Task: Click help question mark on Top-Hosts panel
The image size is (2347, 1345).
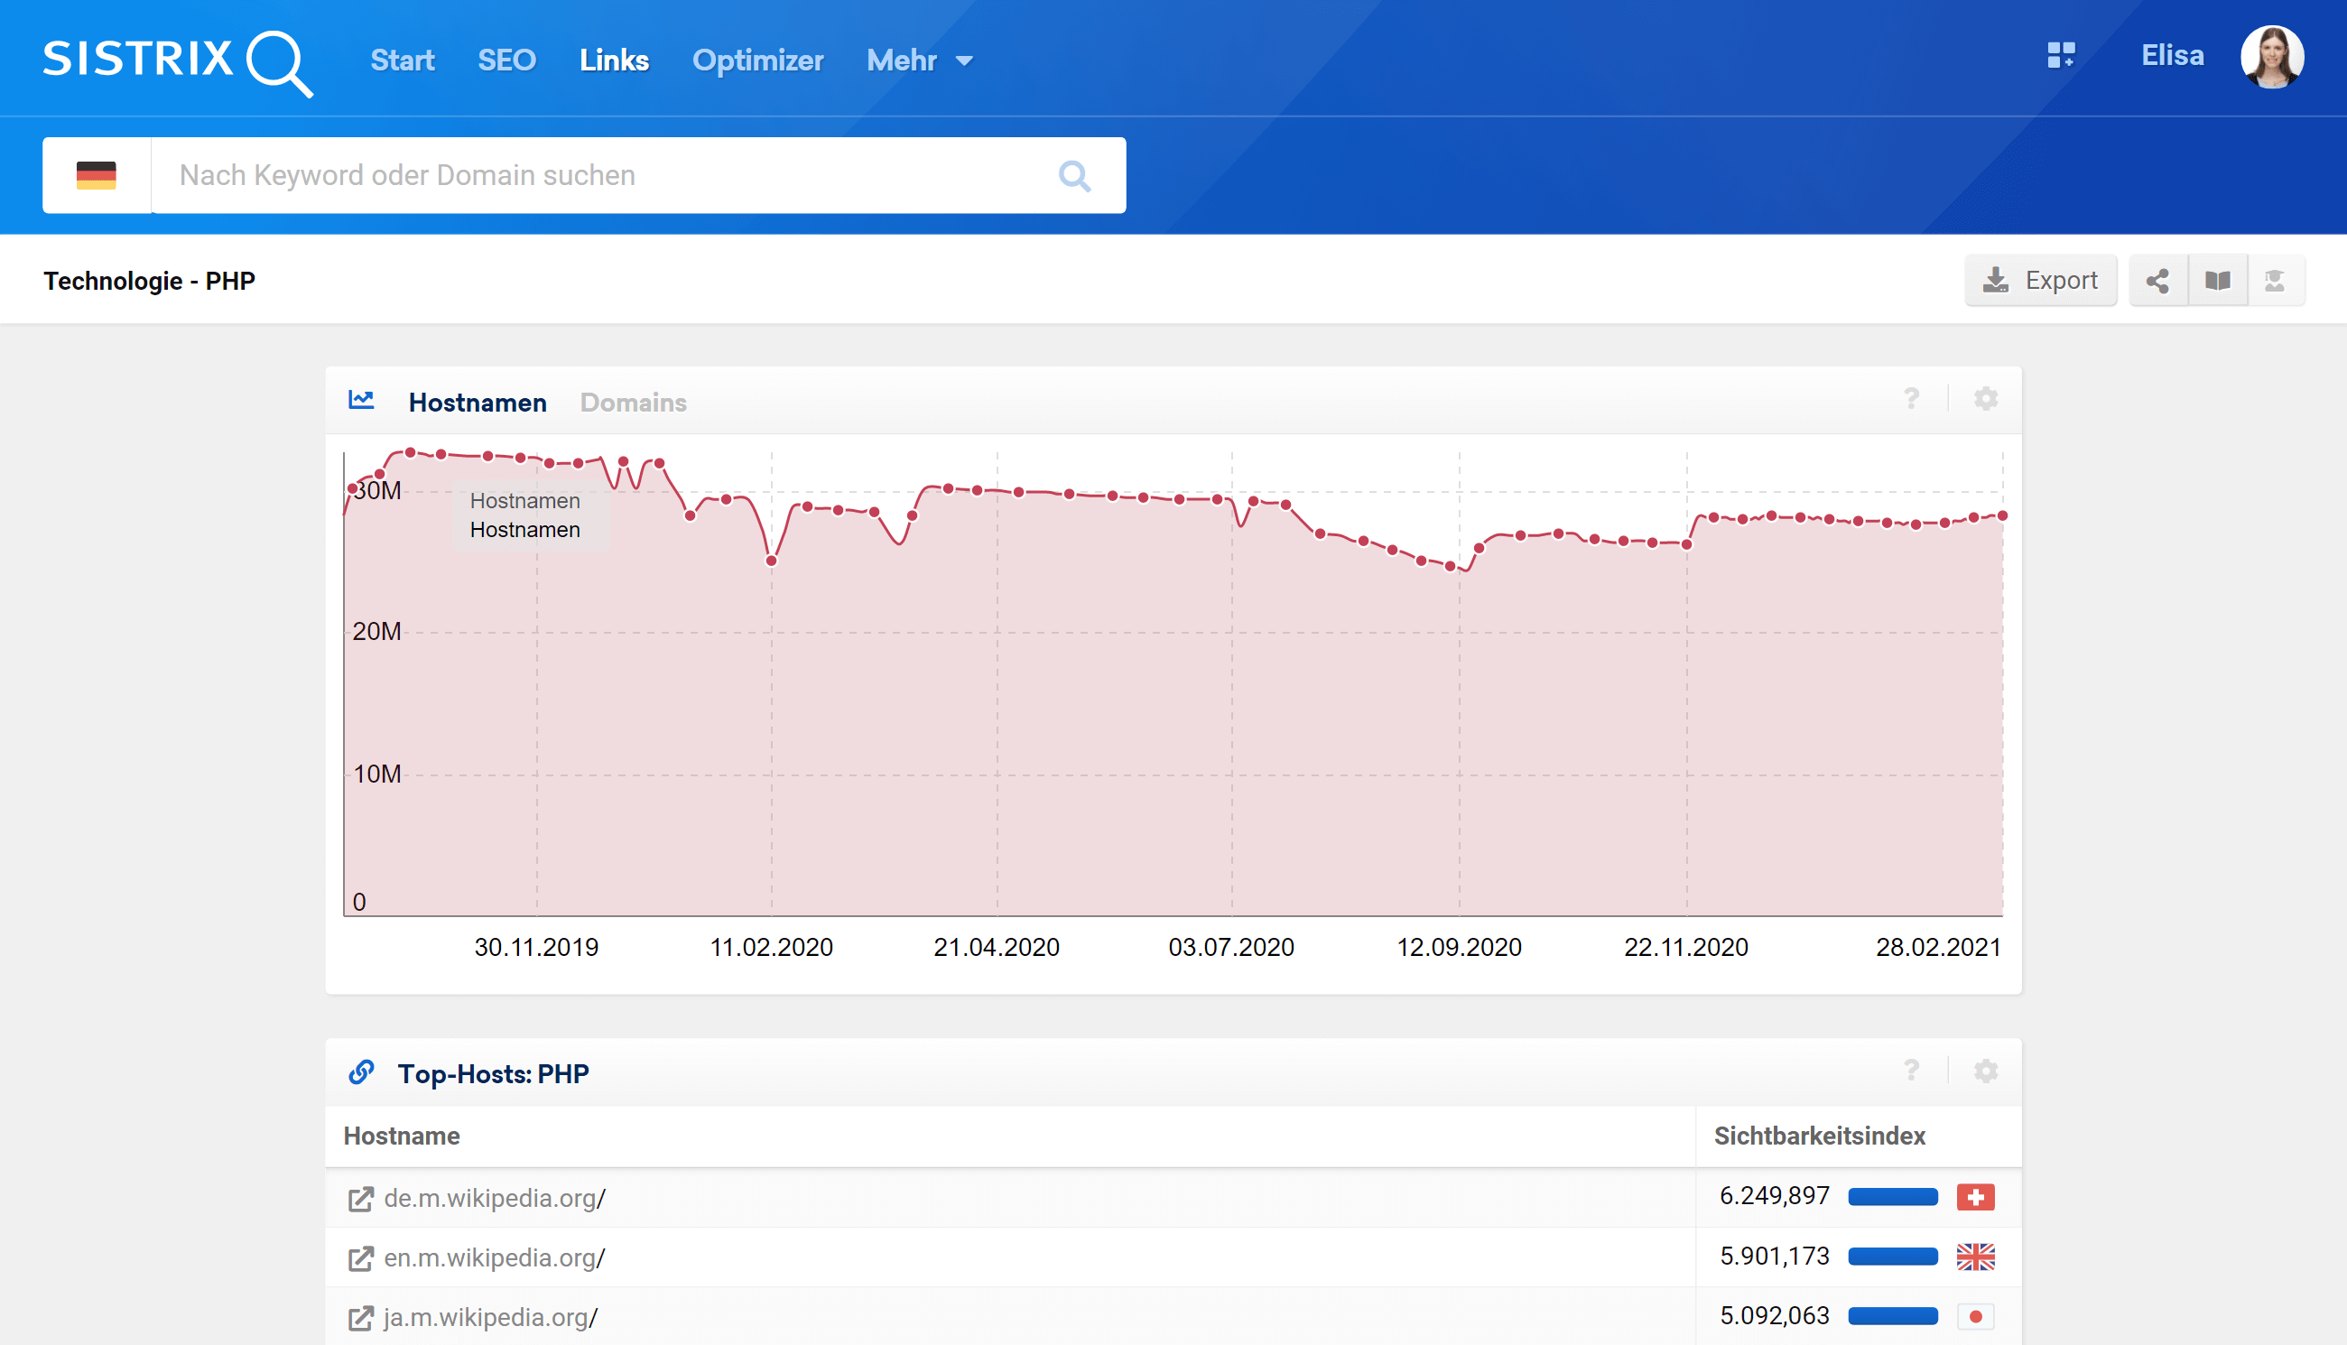Action: tap(1911, 1071)
